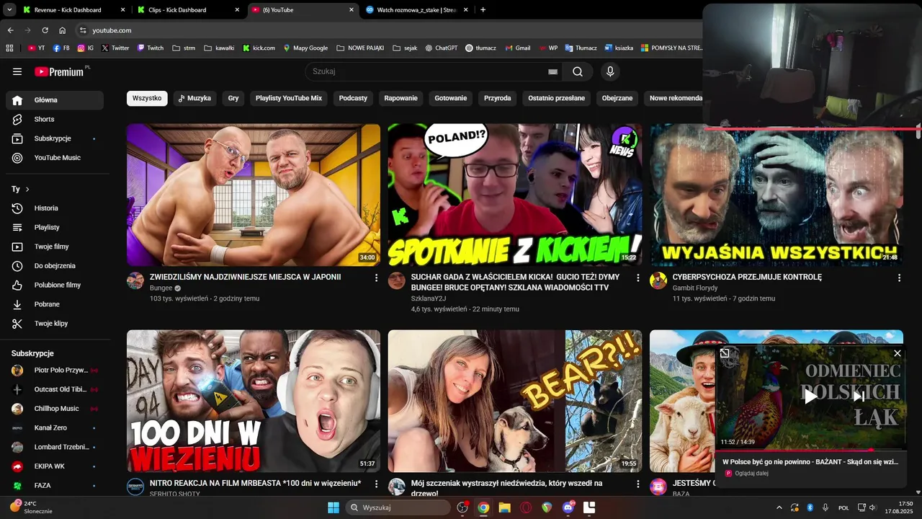Expand the Ty section chevron
Screen dimensions: 922x519
27,190
